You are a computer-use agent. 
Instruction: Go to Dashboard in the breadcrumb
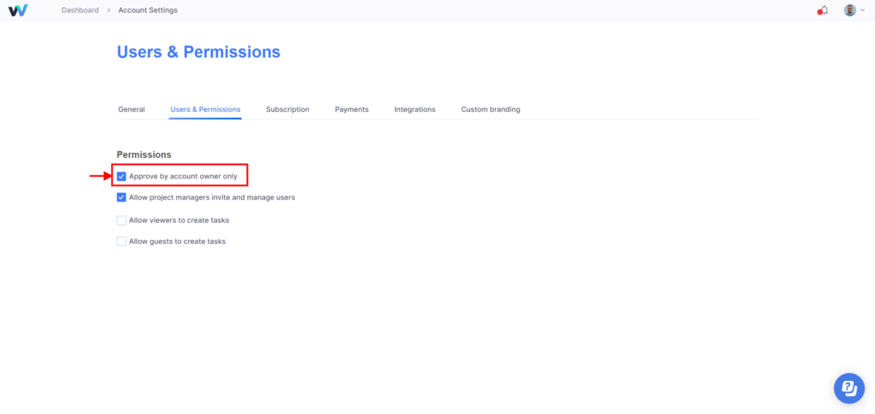coord(79,10)
